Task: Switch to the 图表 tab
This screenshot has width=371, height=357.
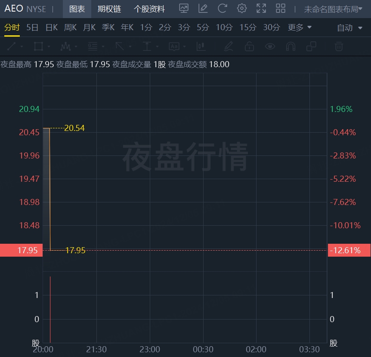Action: [x=77, y=9]
